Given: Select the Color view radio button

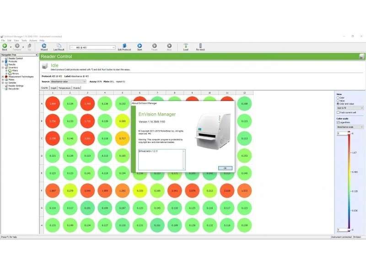Looking at the screenshot, I should click(338, 98).
